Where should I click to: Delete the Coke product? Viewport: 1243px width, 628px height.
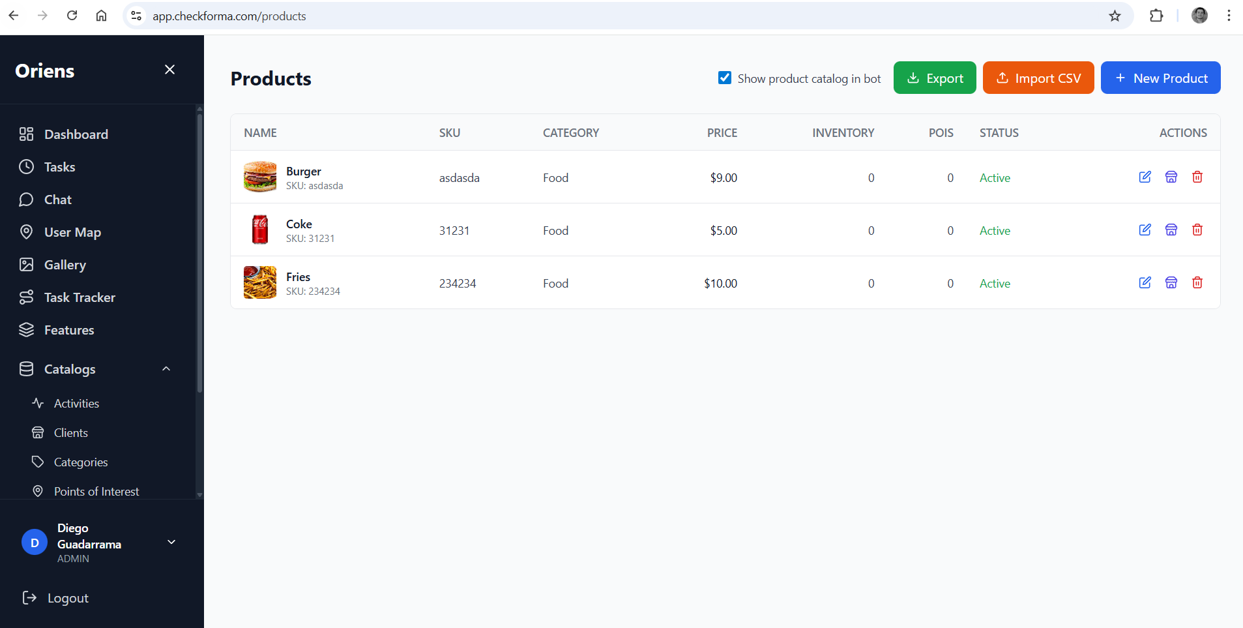click(1197, 230)
